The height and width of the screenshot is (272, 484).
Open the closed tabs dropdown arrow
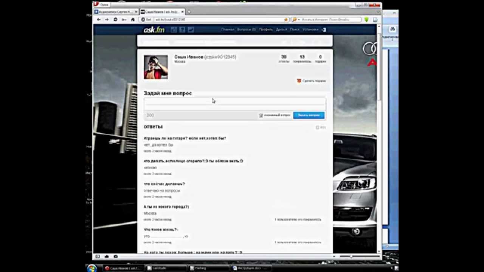(x=378, y=12)
